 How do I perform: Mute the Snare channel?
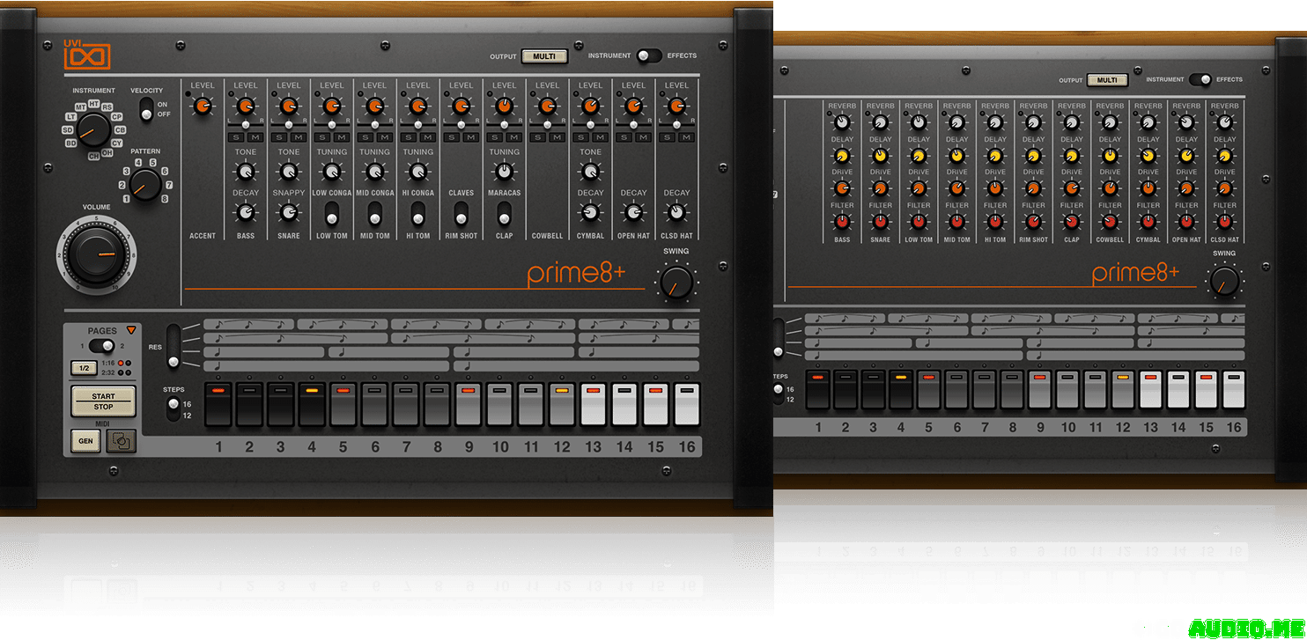point(298,137)
